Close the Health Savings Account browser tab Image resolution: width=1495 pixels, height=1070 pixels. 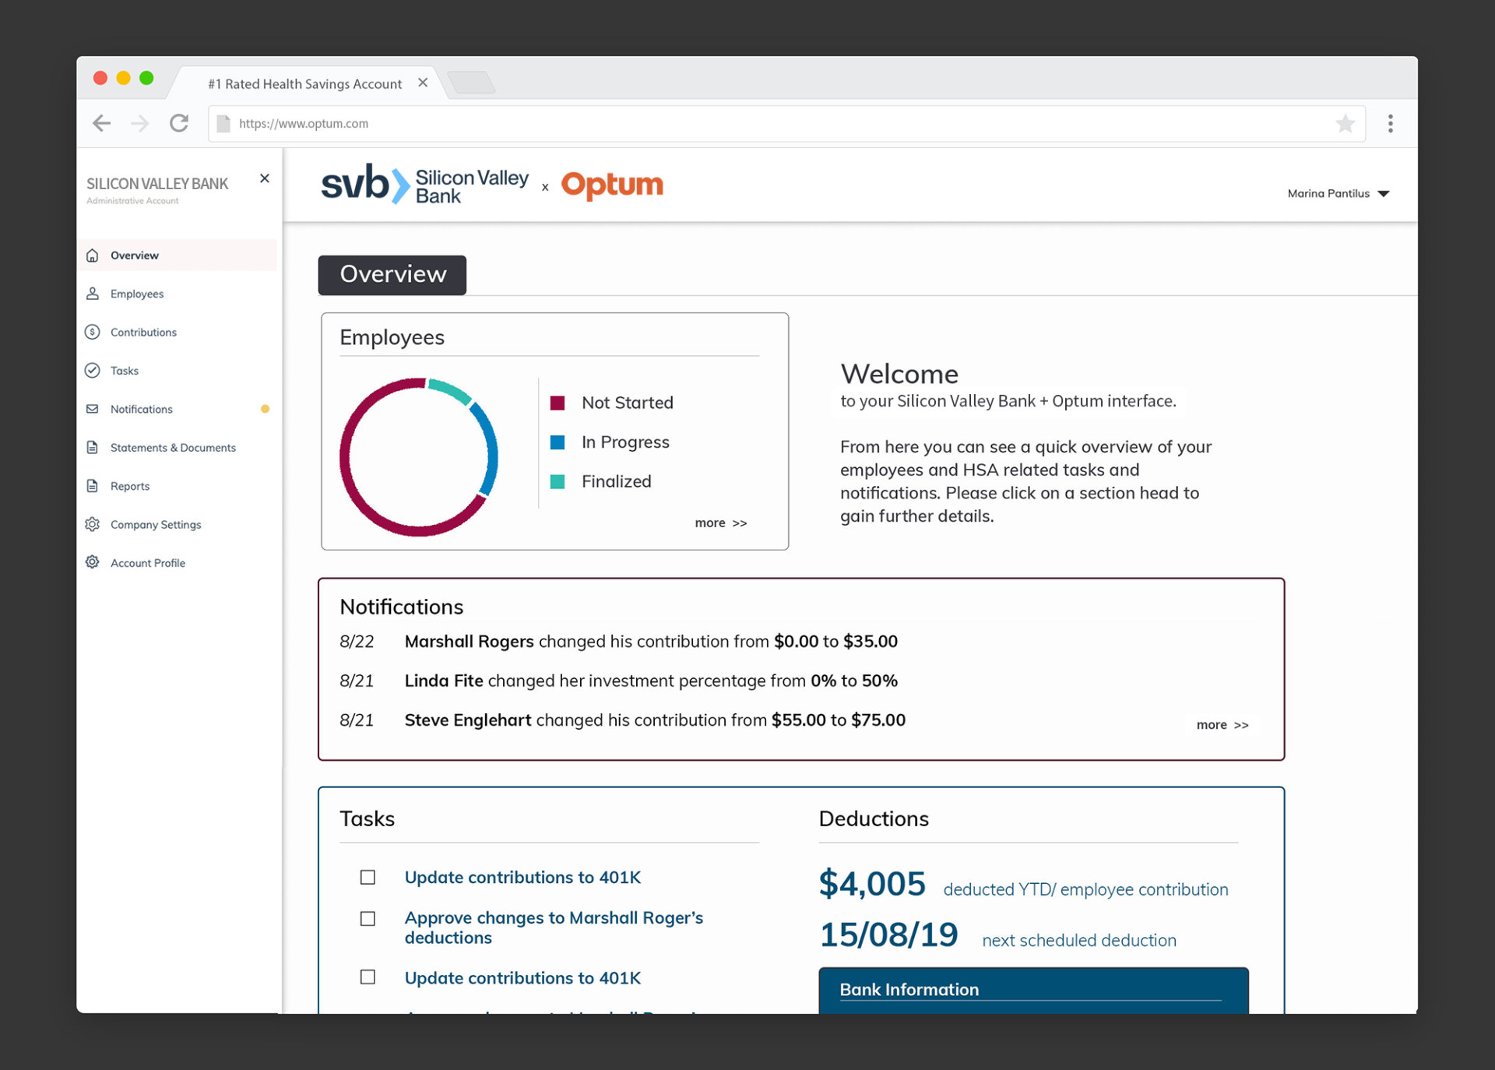423,83
